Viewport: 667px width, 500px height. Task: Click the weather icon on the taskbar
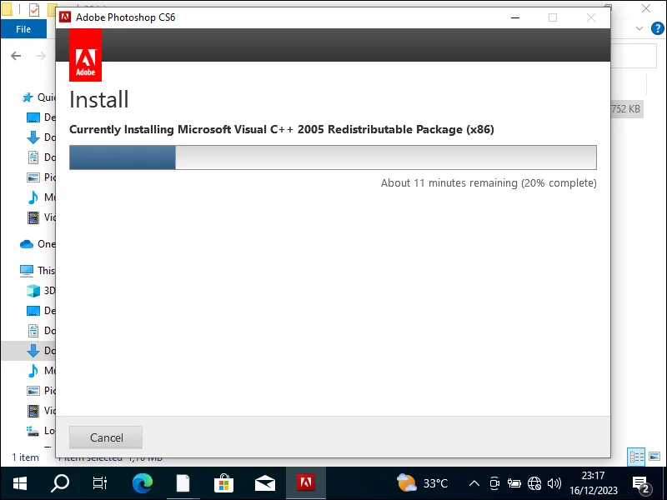pyautogui.click(x=406, y=482)
